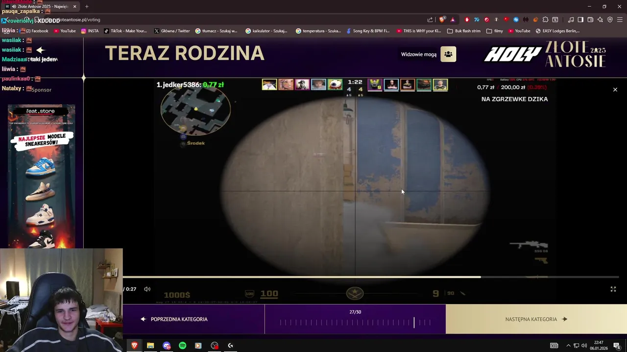Toggle the browser sidebar panel icon
This screenshot has height=352, width=627.
(x=580, y=20)
